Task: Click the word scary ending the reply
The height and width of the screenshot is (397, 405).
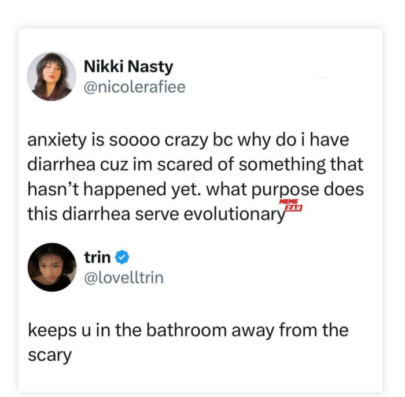Action: point(50,356)
